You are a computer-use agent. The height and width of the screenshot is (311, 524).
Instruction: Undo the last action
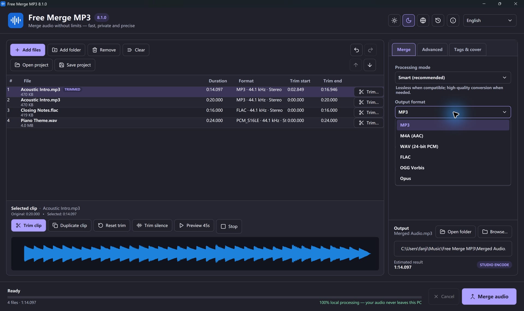point(356,50)
